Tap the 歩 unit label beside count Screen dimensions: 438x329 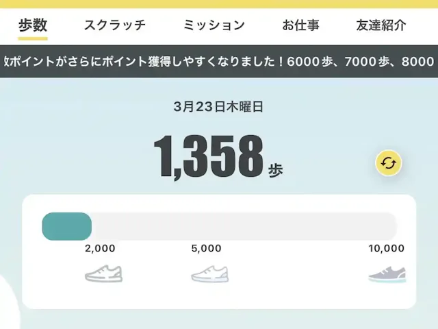[x=275, y=169]
